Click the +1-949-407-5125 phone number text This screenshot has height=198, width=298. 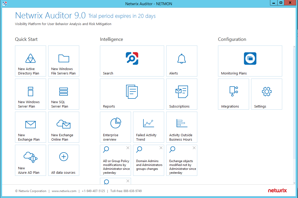tap(93, 191)
